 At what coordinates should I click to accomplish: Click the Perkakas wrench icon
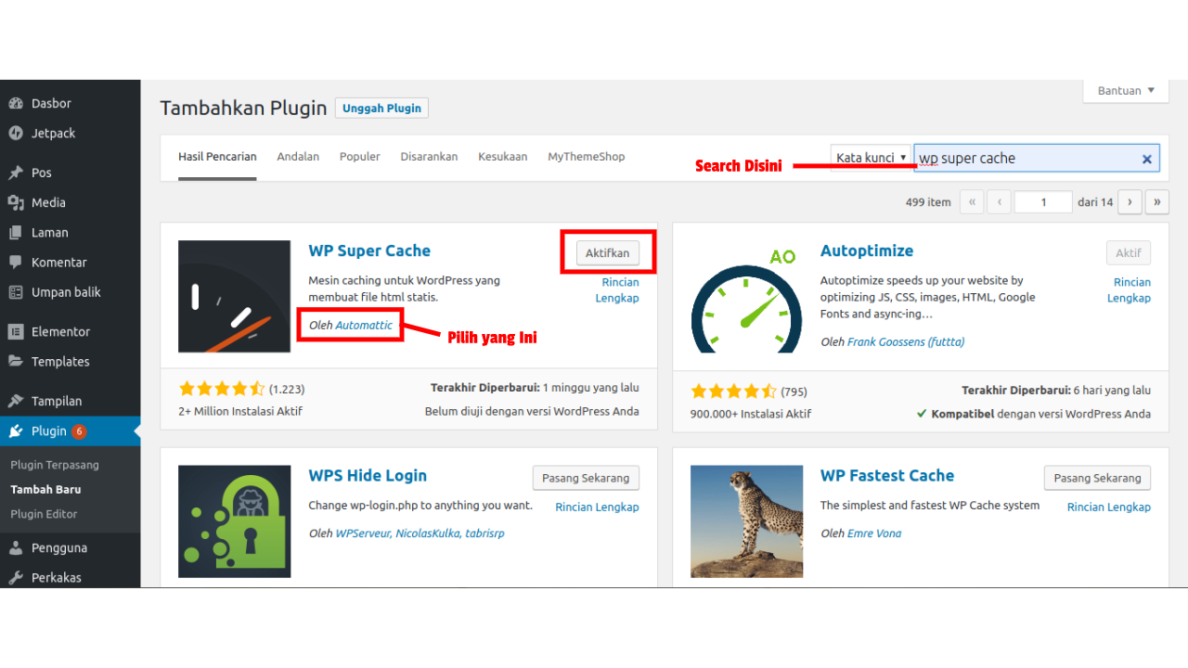point(16,577)
